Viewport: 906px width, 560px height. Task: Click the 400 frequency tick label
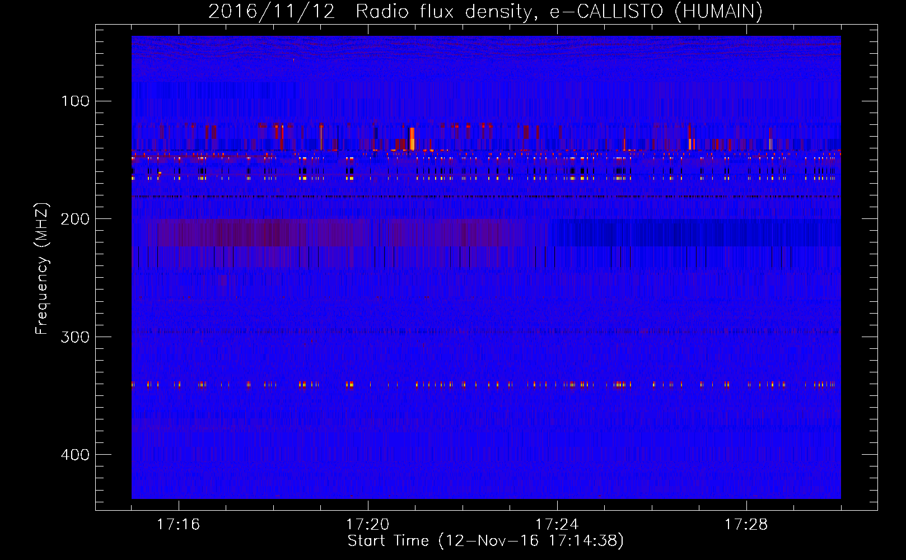(75, 455)
